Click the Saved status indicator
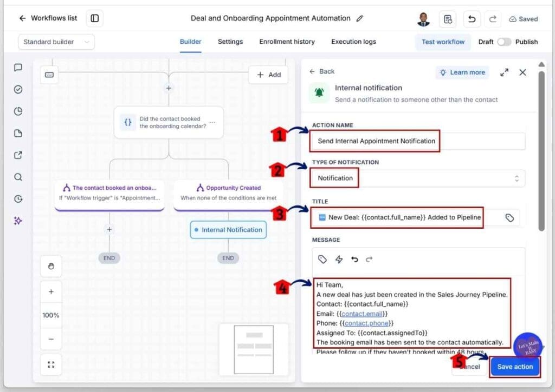Image resolution: width=555 pixels, height=392 pixels. [x=524, y=19]
